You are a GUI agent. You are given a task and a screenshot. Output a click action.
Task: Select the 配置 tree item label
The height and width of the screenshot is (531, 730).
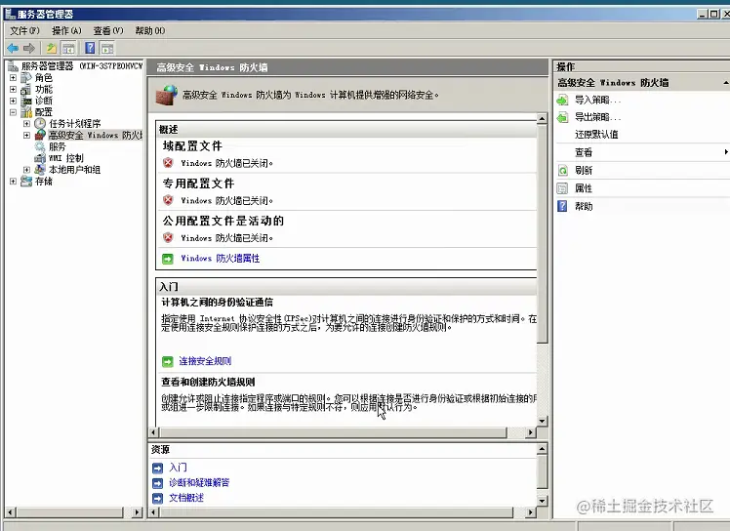[x=44, y=112]
